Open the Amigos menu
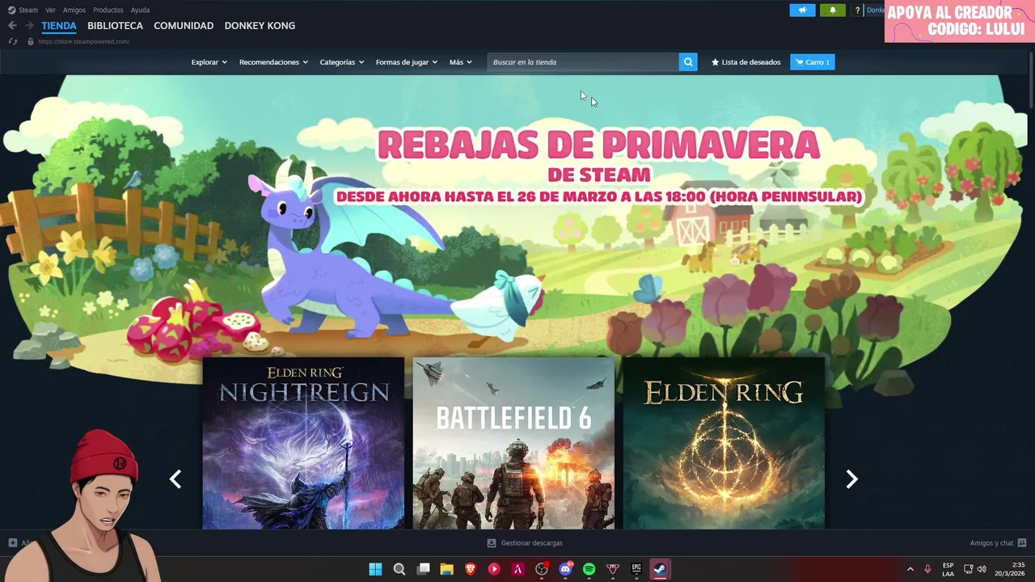Viewport: 1035px width, 582px height. 74,10
